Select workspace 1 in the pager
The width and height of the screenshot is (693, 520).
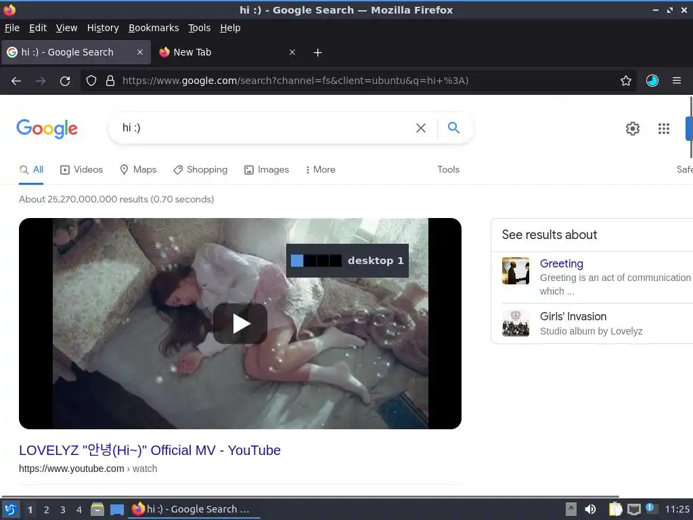coord(30,510)
